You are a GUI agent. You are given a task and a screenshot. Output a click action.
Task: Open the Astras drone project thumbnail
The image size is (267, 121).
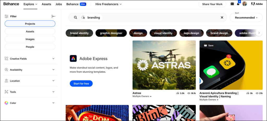[164, 65]
